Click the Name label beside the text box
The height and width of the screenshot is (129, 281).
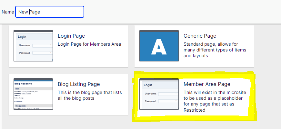click(8, 12)
